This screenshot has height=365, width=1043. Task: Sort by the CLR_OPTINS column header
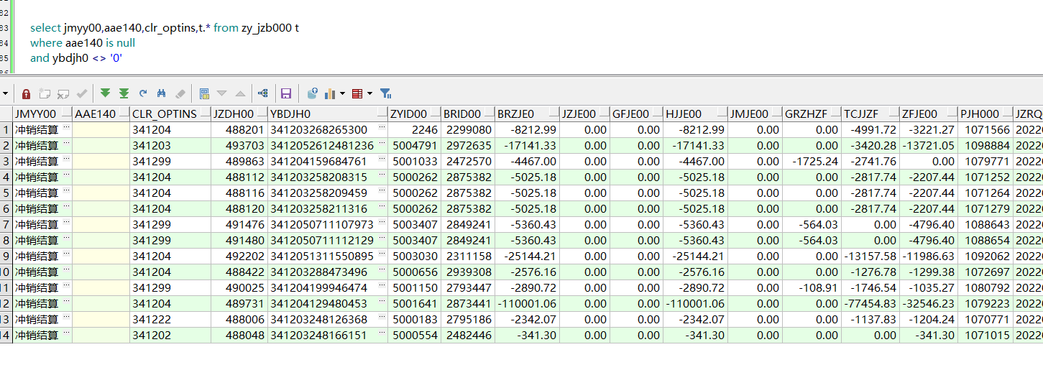pos(165,114)
